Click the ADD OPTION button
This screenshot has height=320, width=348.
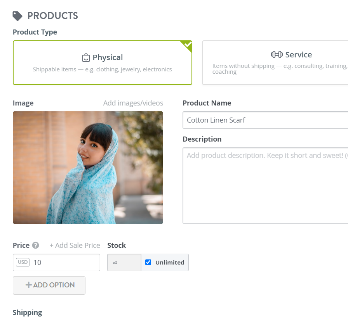point(49,285)
